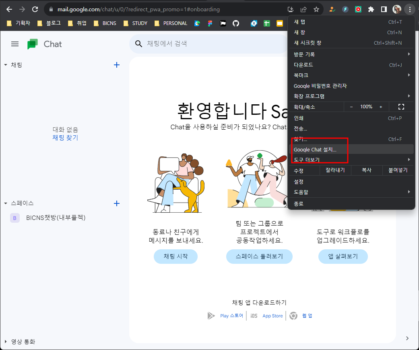This screenshot has width=419, height=350.
Task: Collapse the 스페이스 section
Action: tap(6, 203)
